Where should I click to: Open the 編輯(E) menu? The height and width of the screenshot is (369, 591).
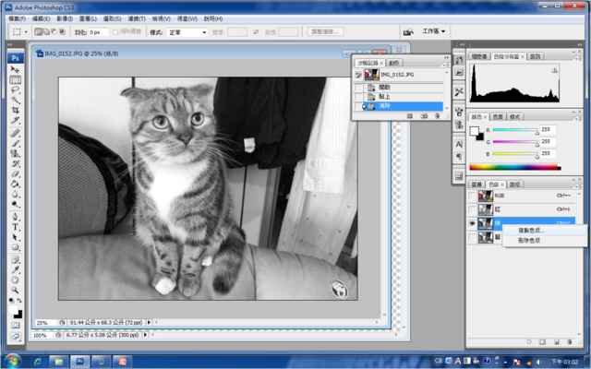point(41,18)
